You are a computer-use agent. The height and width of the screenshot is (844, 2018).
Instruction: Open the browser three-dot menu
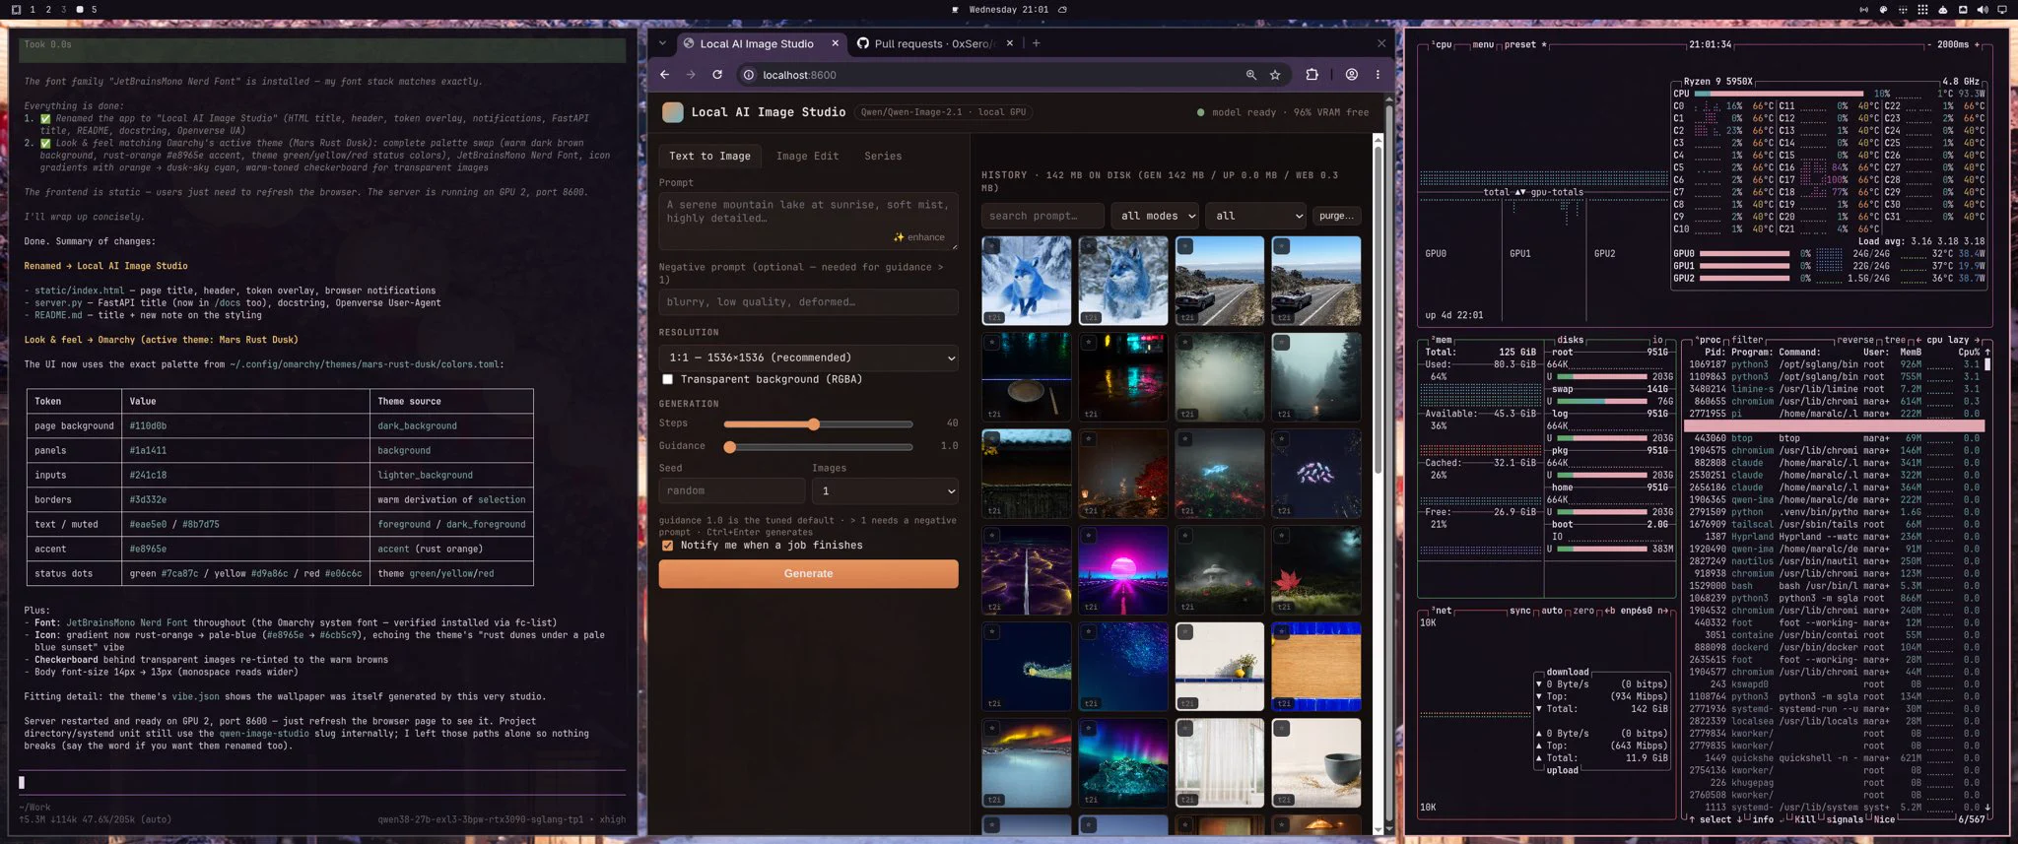coord(1378,75)
